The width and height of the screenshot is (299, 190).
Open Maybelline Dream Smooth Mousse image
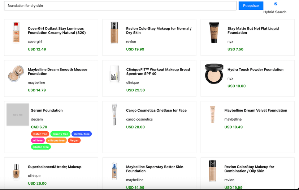pos(16,74)
